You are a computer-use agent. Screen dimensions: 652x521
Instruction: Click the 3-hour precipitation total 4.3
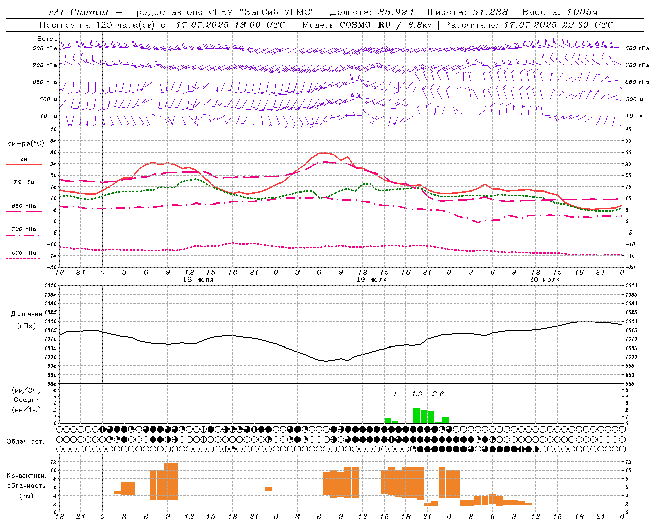pyautogui.click(x=417, y=394)
